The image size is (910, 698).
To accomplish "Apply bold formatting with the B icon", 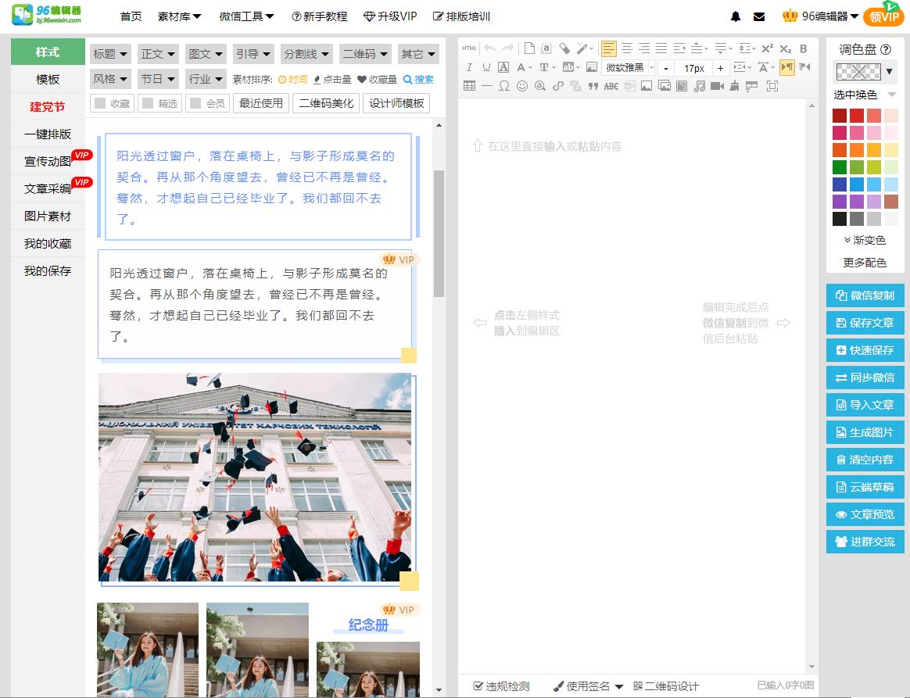I will tap(803, 48).
